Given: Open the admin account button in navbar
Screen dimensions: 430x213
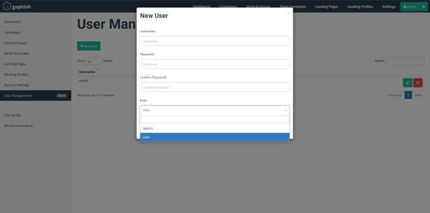Looking at the screenshot, I should click(410, 6).
